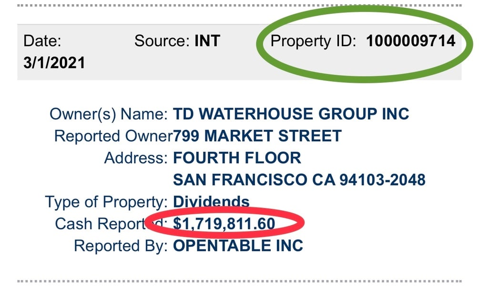
Task: Click the date value 3/1/2021
Action: coord(54,63)
